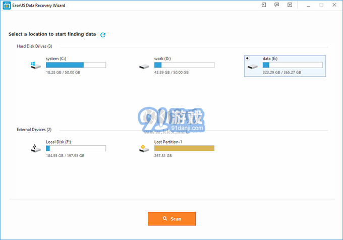Click the orange Scan button
The image size is (343, 240).
tap(171, 219)
